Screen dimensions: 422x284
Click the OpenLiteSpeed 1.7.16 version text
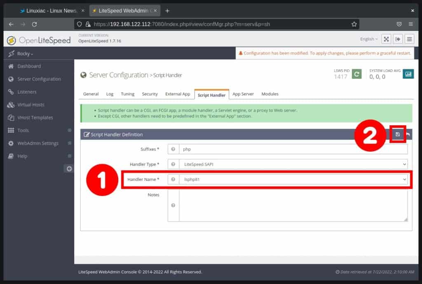[x=100, y=41]
